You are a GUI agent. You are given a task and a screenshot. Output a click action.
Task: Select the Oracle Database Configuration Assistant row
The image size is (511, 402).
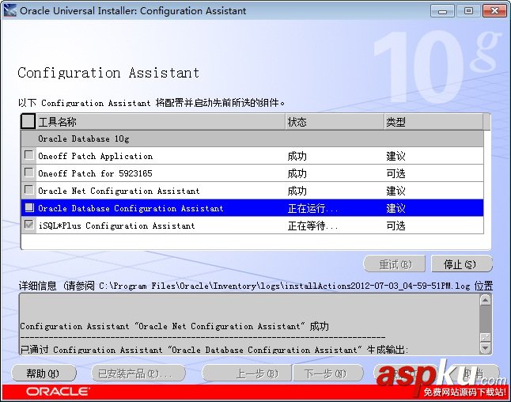[x=252, y=208]
